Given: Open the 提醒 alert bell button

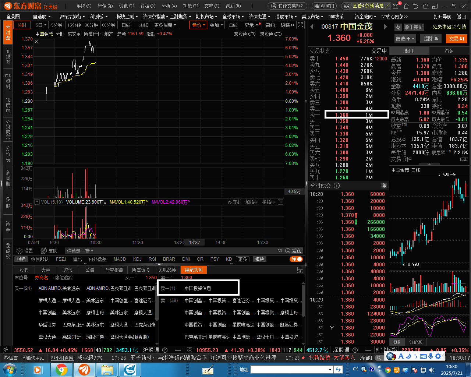Looking at the screenshot, I should [431, 39].
